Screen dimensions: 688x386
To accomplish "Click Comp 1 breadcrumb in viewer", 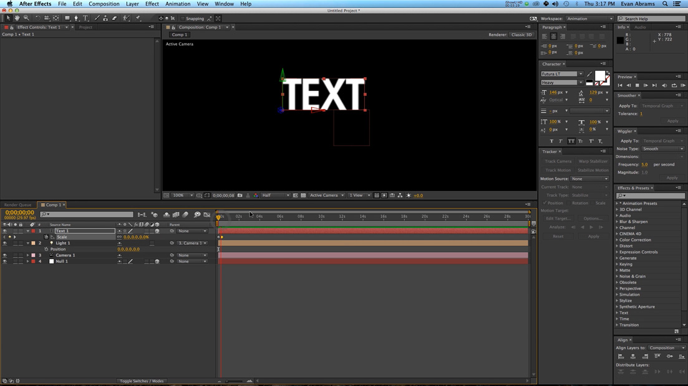I will tap(180, 35).
